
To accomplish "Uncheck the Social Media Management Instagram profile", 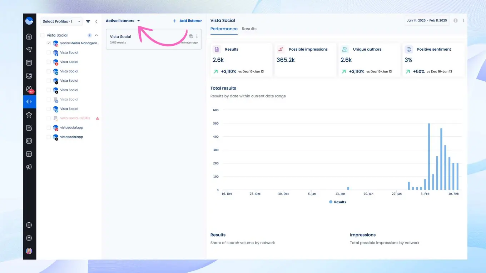I will pos(49,43).
